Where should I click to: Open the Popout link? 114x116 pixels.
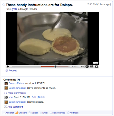pyautogui.click(x=12, y=70)
